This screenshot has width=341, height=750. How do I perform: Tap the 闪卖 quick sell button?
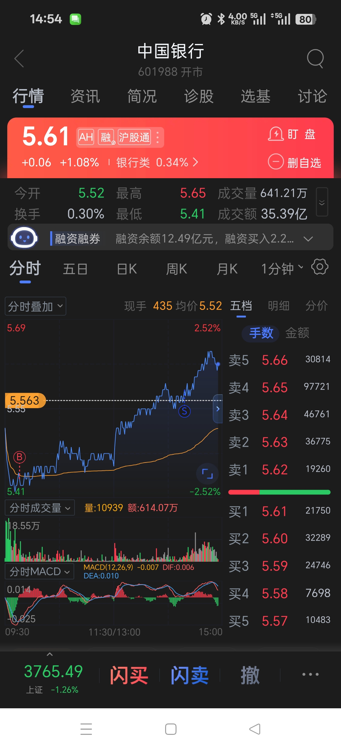pos(189,675)
